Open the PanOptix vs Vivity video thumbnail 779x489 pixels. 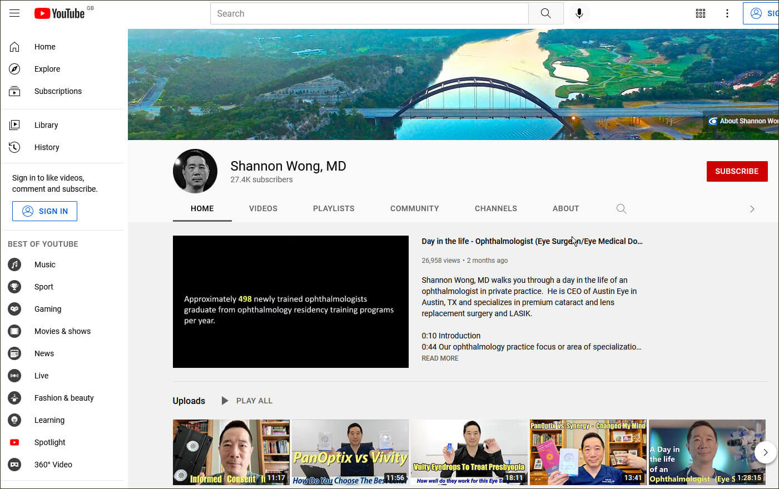(x=350, y=452)
